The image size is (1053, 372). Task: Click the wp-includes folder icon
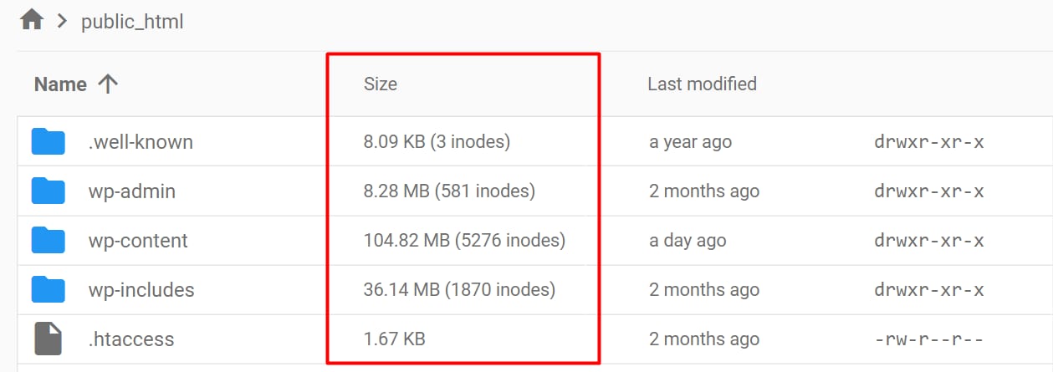click(x=49, y=290)
